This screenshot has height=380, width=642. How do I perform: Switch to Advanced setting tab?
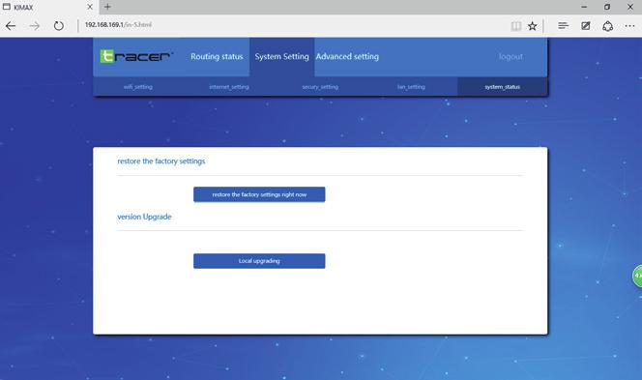[x=347, y=56]
